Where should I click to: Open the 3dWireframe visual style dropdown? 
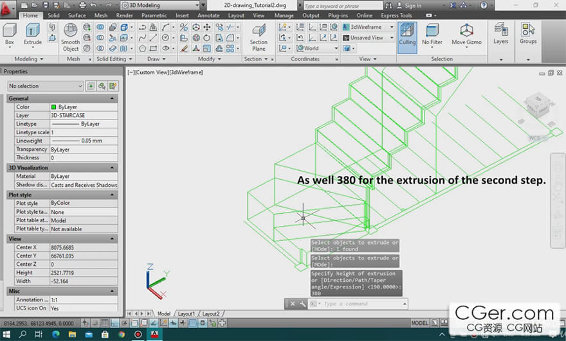point(368,27)
